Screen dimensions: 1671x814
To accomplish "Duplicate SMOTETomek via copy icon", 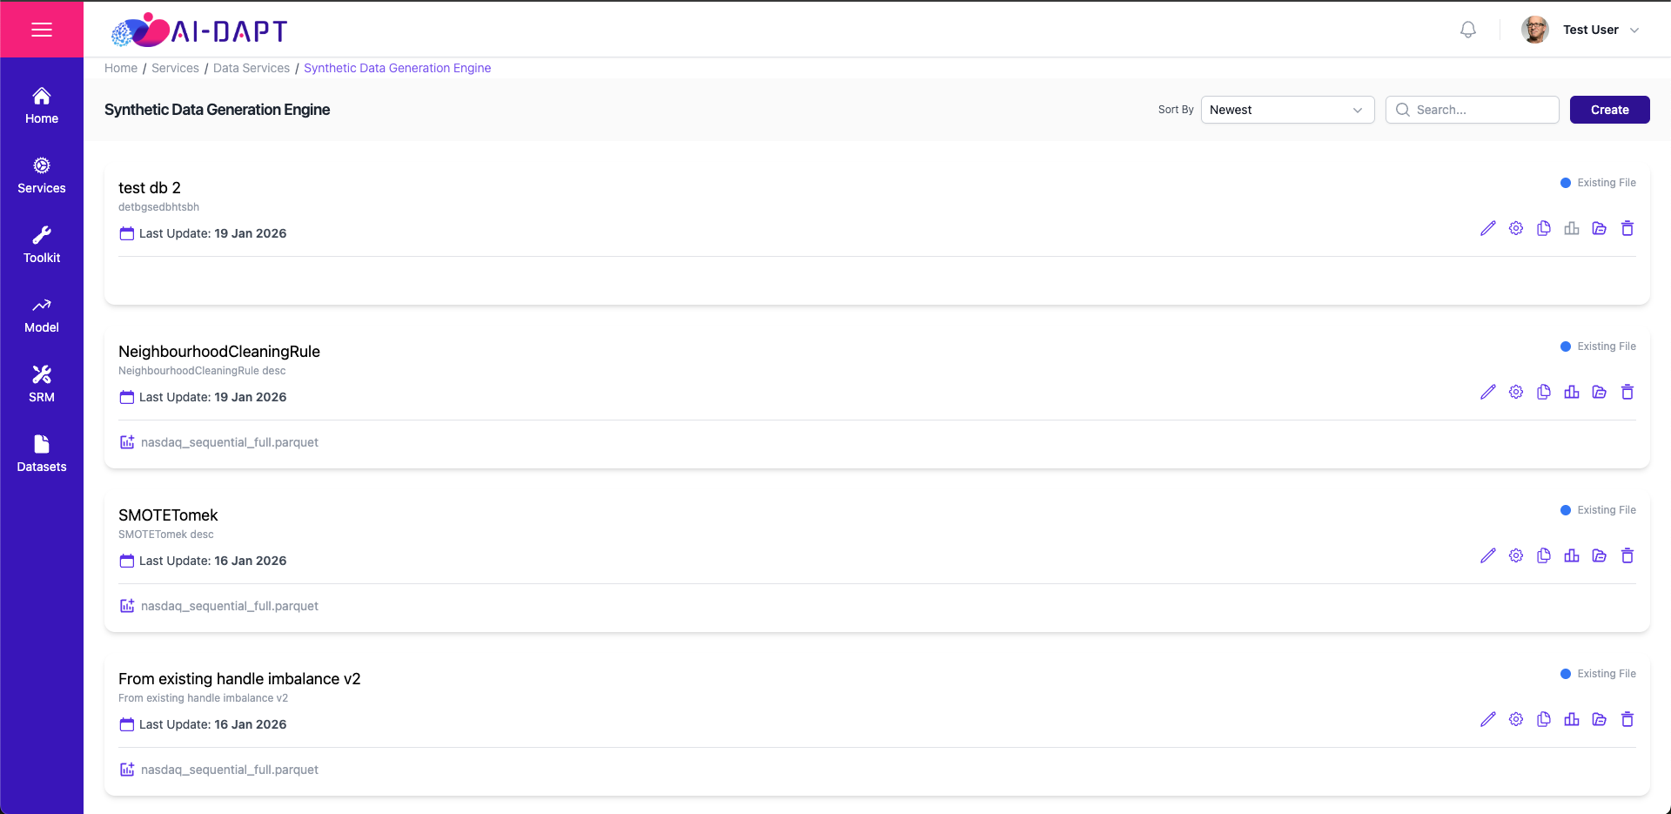I will pyautogui.click(x=1544, y=555).
